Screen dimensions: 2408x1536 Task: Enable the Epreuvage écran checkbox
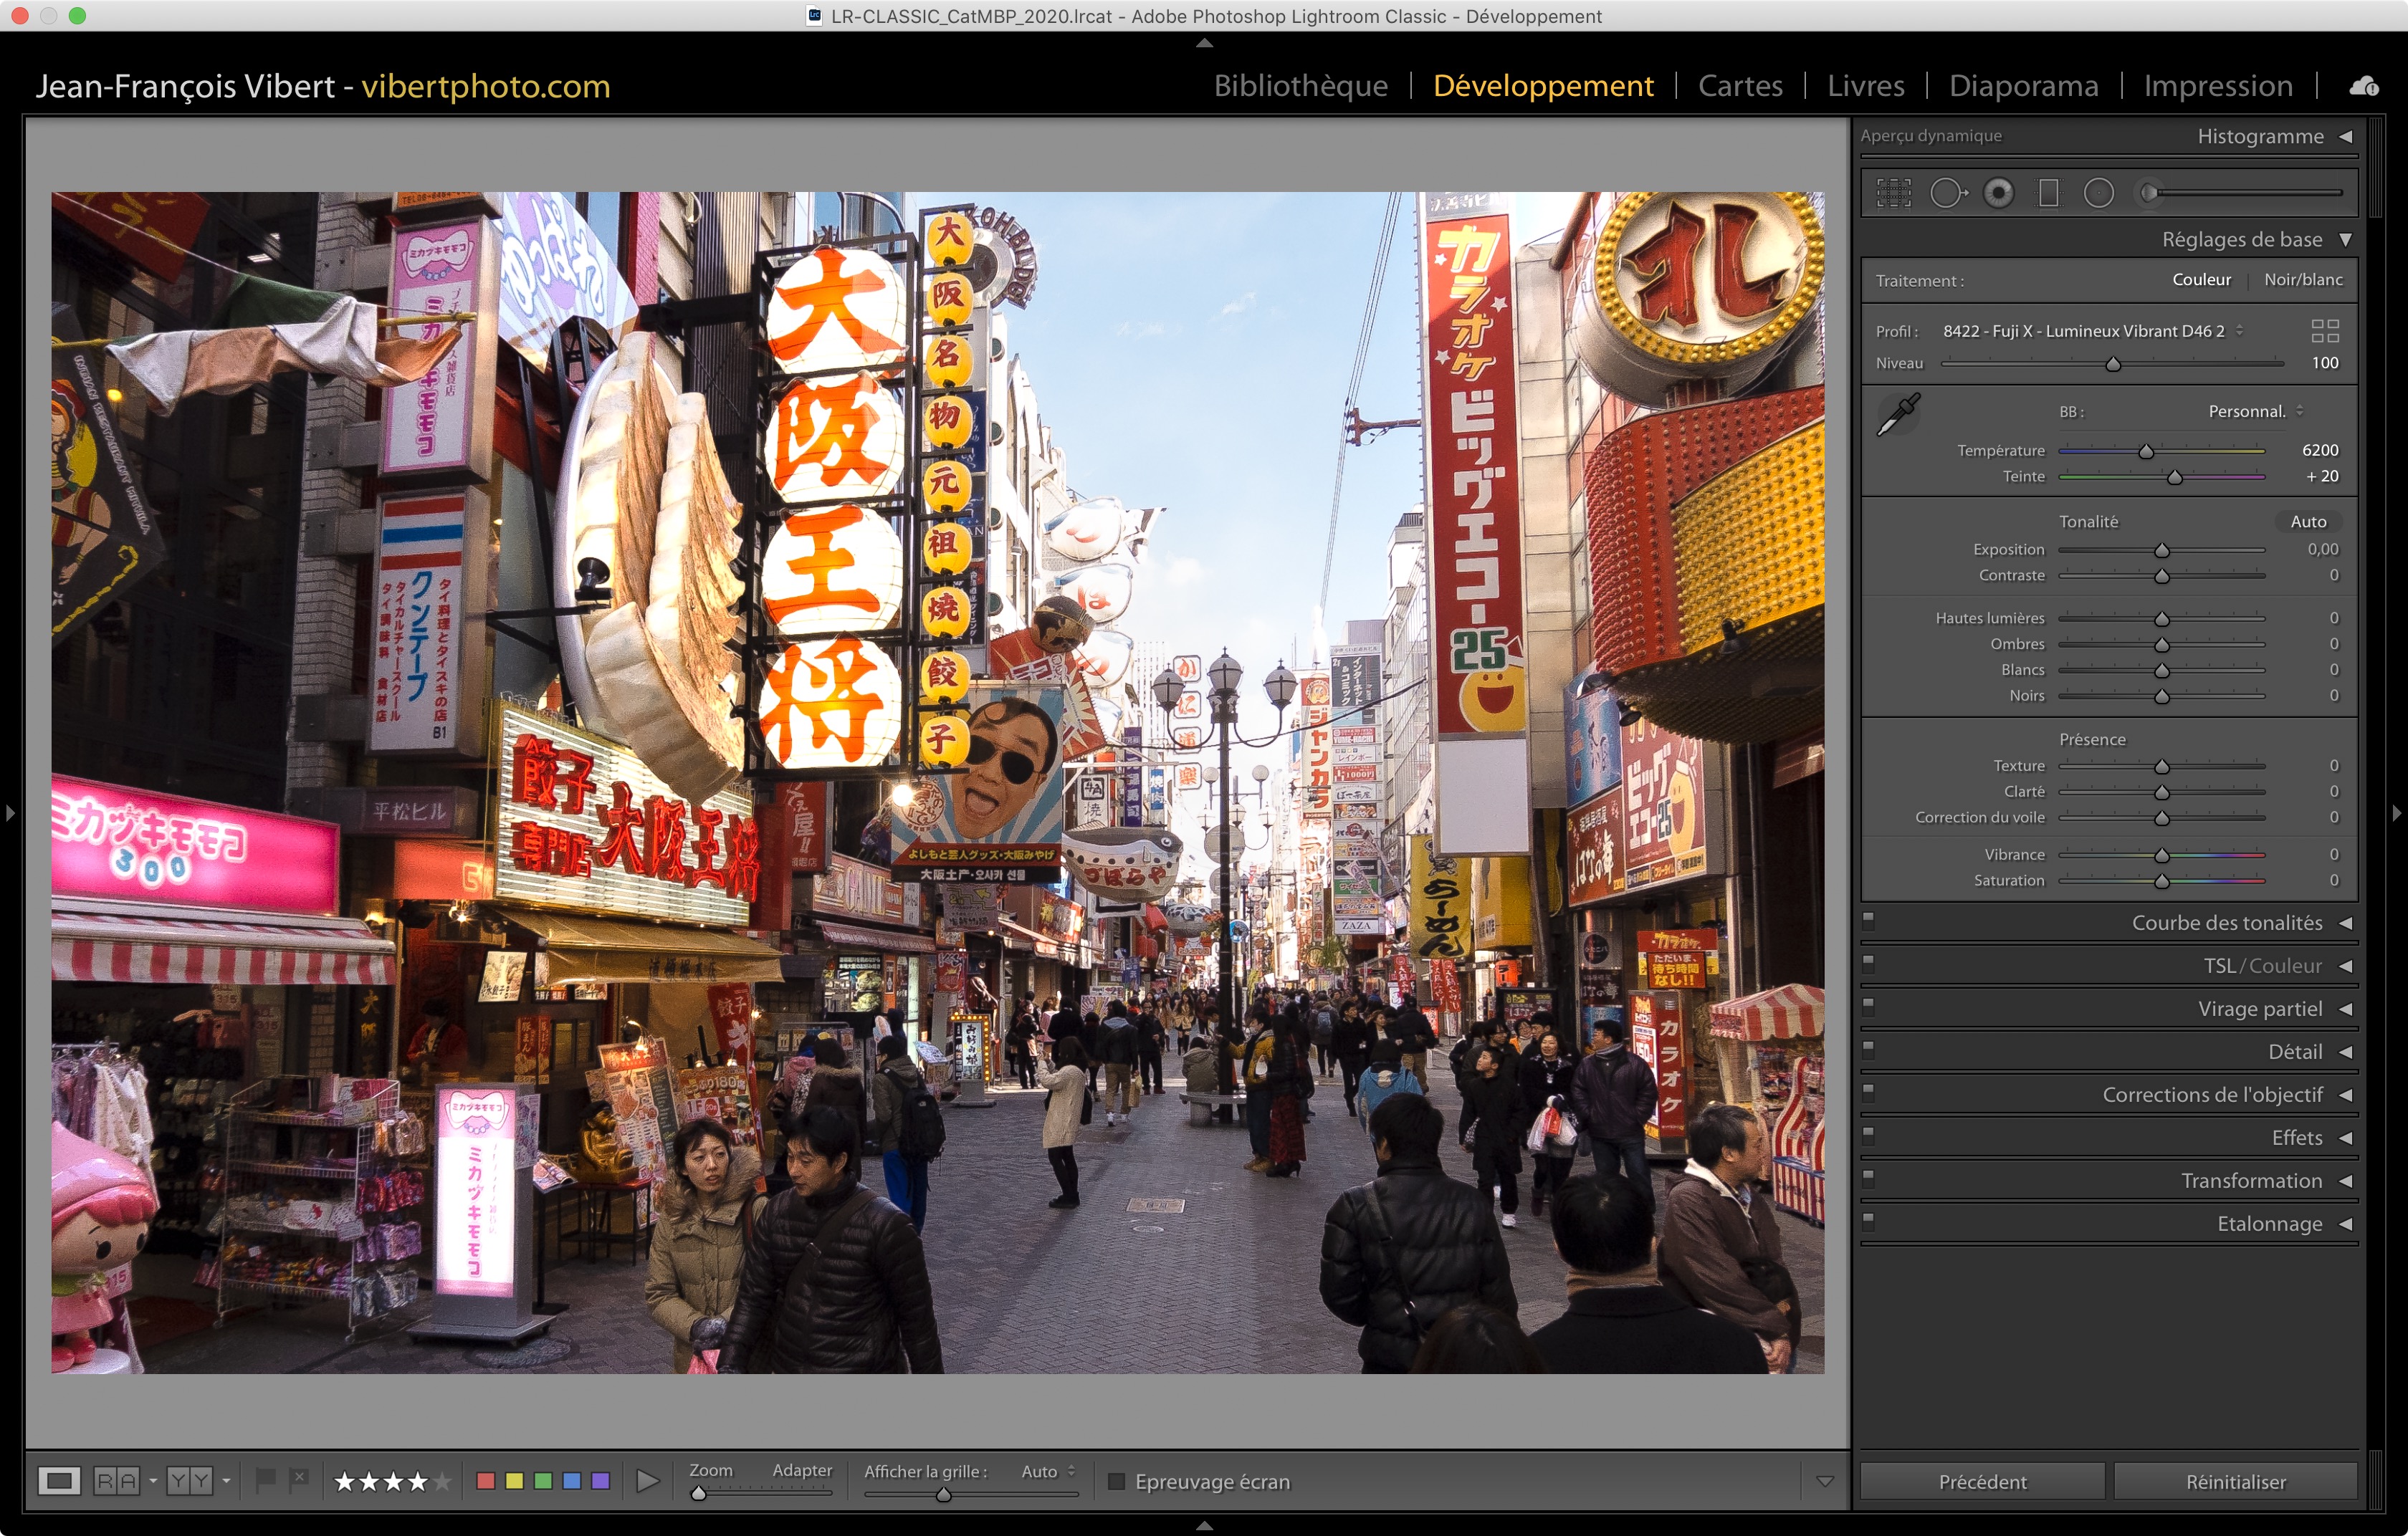1117,1481
